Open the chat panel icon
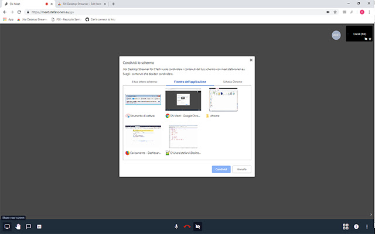This screenshot has width=375, height=234. [29, 226]
